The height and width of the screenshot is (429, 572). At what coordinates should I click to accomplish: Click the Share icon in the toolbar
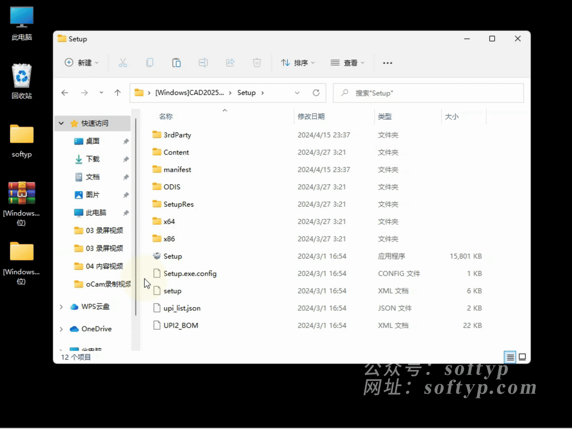pos(230,63)
